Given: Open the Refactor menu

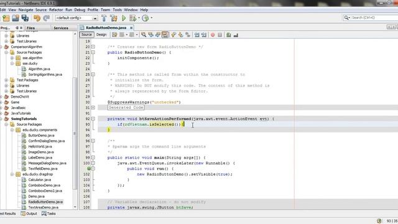Looking at the screenshot, I should click(x=56, y=10).
